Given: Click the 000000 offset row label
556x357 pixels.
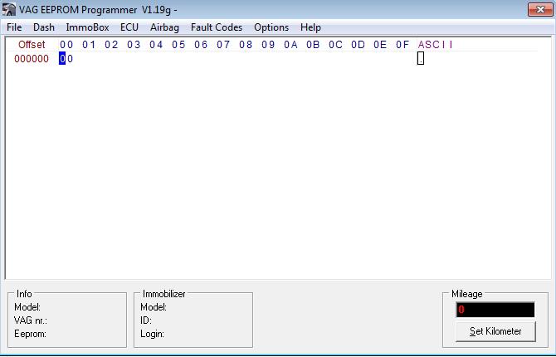Looking at the screenshot, I should (32, 59).
